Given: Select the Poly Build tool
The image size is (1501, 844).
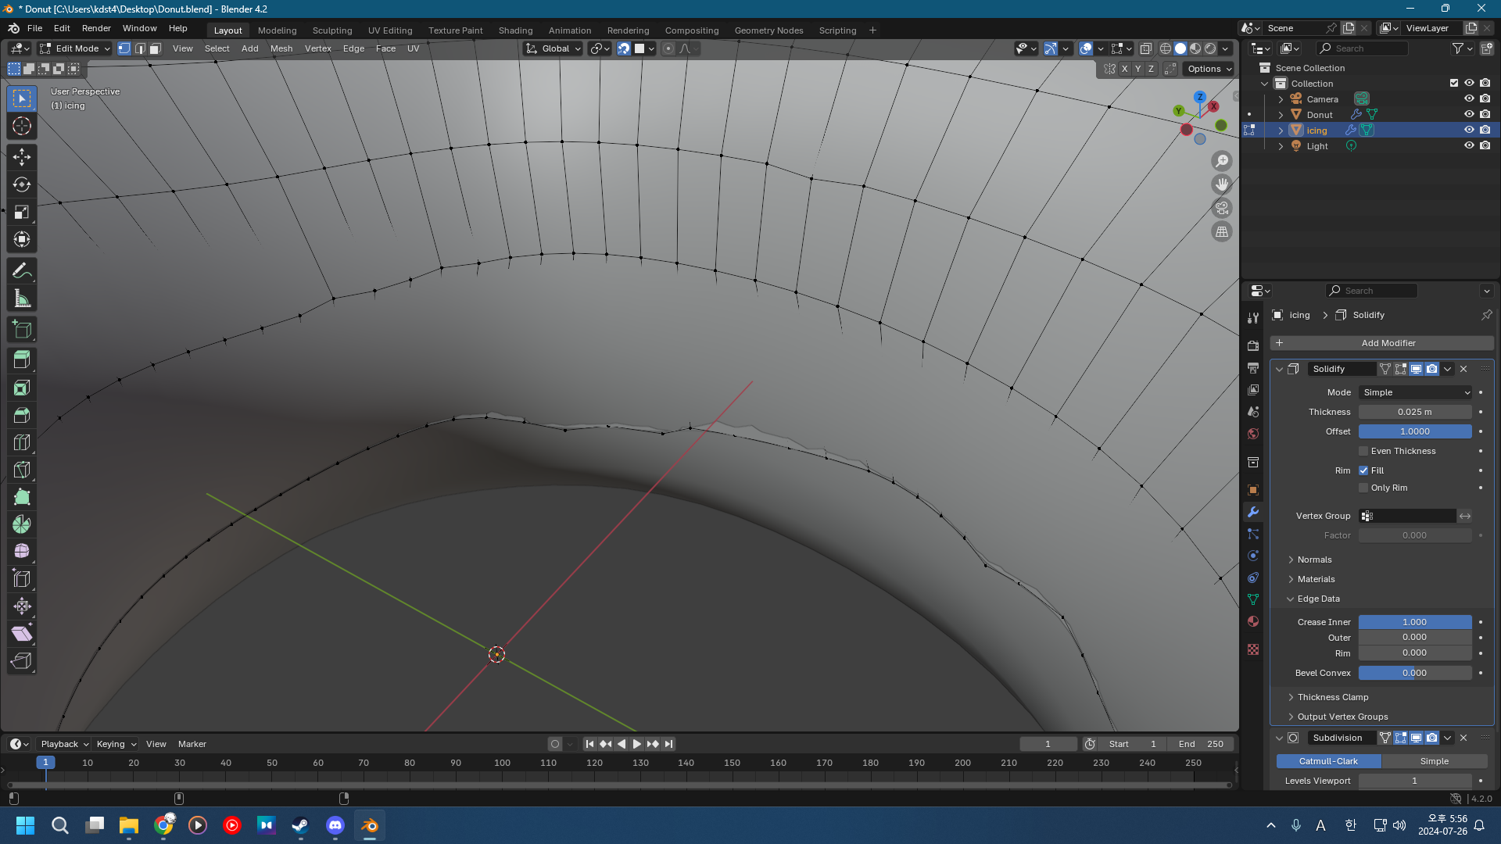Looking at the screenshot, I should tap(22, 497).
